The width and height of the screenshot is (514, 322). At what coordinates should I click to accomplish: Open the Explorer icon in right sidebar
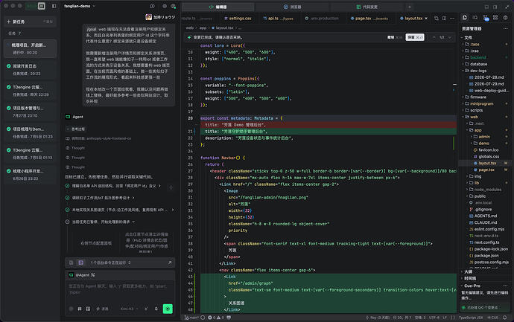(x=465, y=17)
